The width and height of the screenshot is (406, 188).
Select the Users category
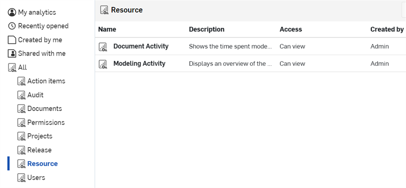(x=36, y=177)
